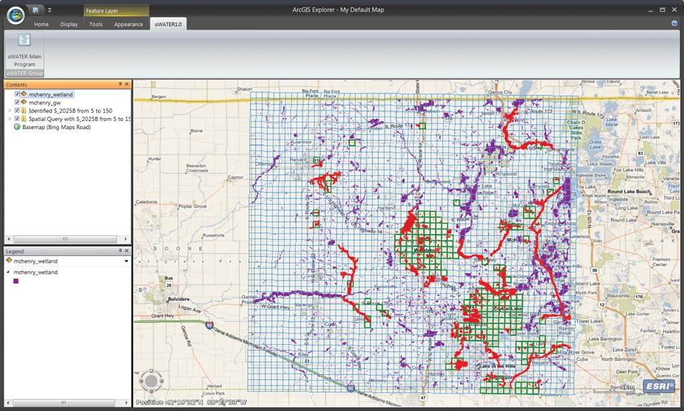Pin the Contents panel

pyautogui.click(x=120, y=84)
